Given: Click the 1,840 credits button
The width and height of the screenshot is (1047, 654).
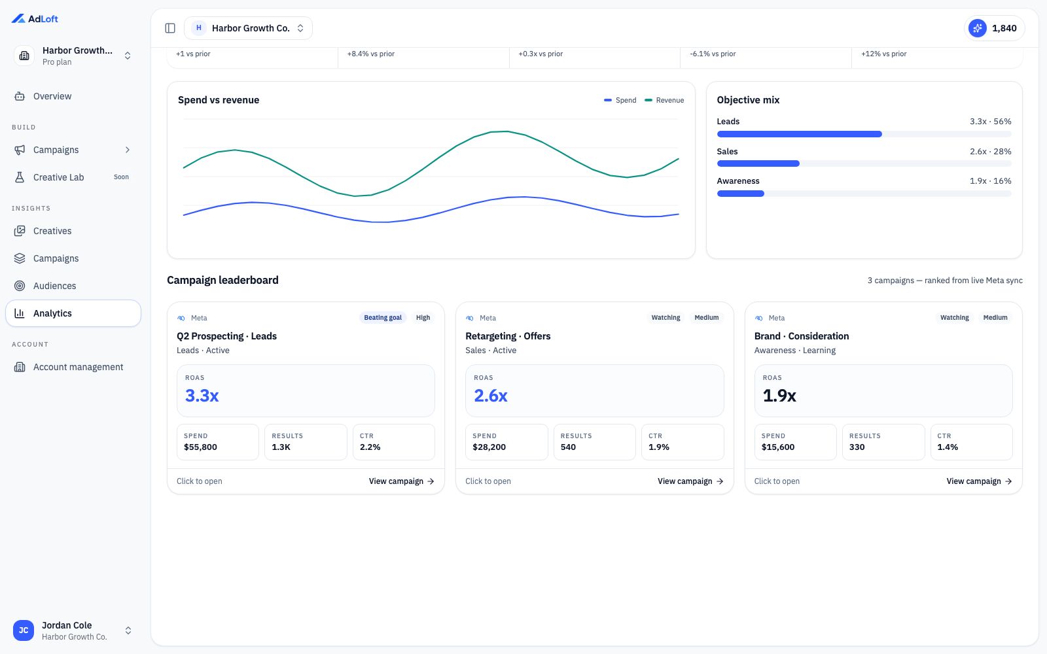Looking at the screenshot, I should [994, 28].
